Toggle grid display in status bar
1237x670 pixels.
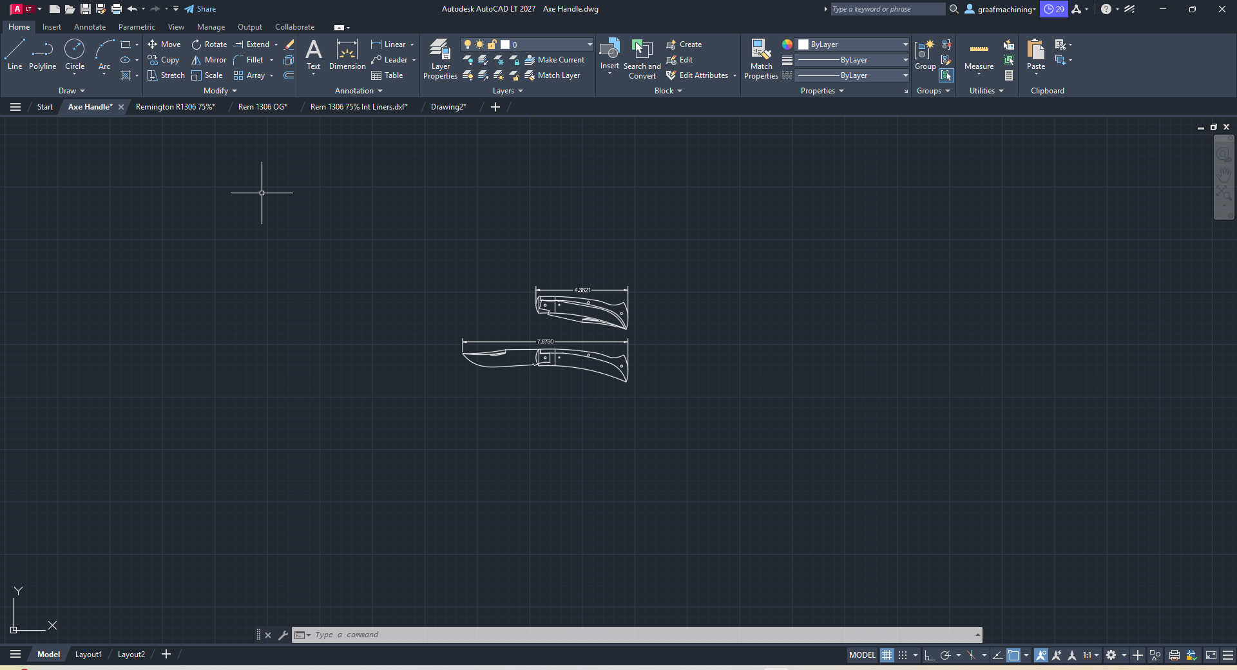(x=887, y=655)
